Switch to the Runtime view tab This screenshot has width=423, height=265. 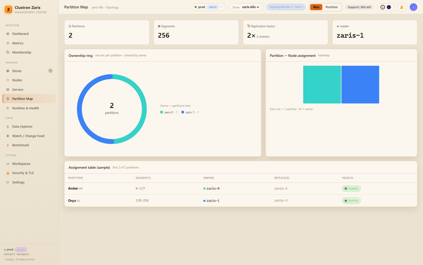pyautogui.click(x=332, y=7)
